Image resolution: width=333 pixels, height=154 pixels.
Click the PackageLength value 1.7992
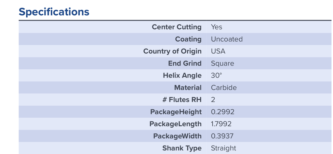(221, 124)
